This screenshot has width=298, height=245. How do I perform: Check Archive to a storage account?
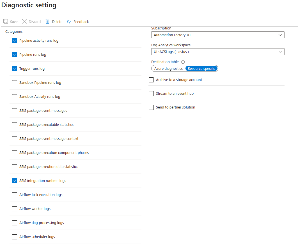click(x=151, y=80)
